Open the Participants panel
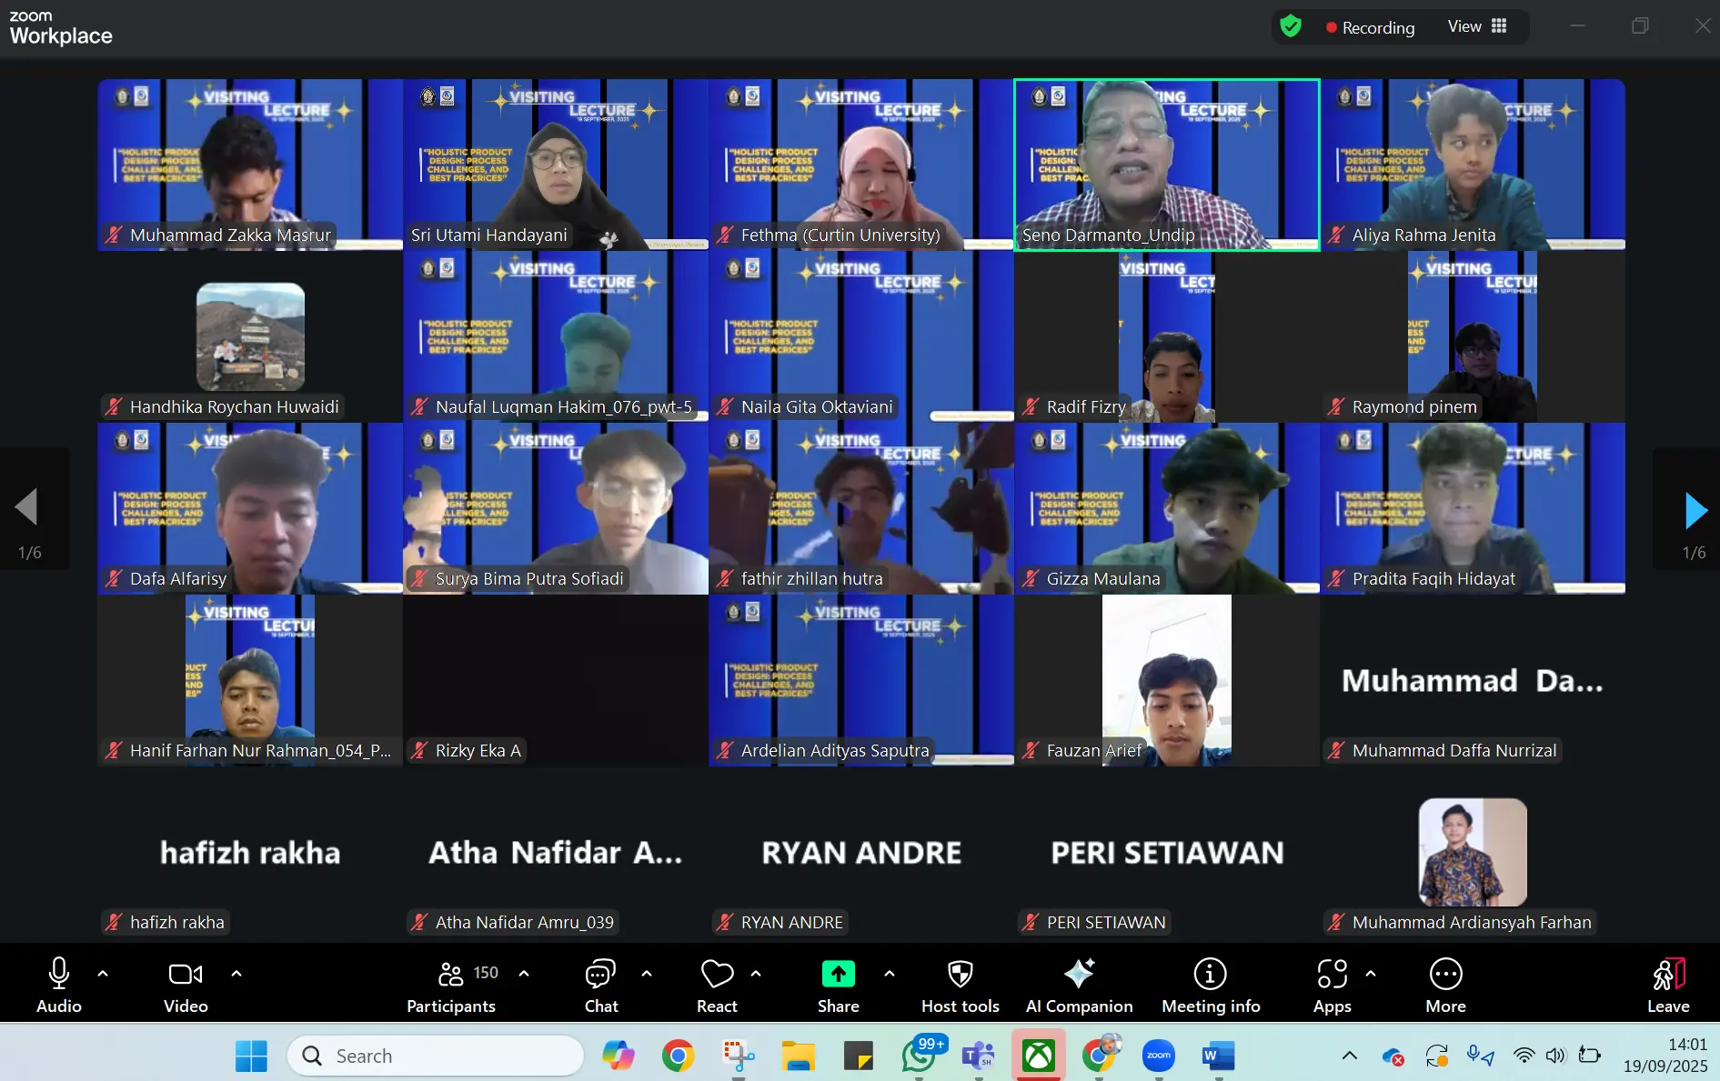The image size is (1720, 1081). (x=451, y=985)
